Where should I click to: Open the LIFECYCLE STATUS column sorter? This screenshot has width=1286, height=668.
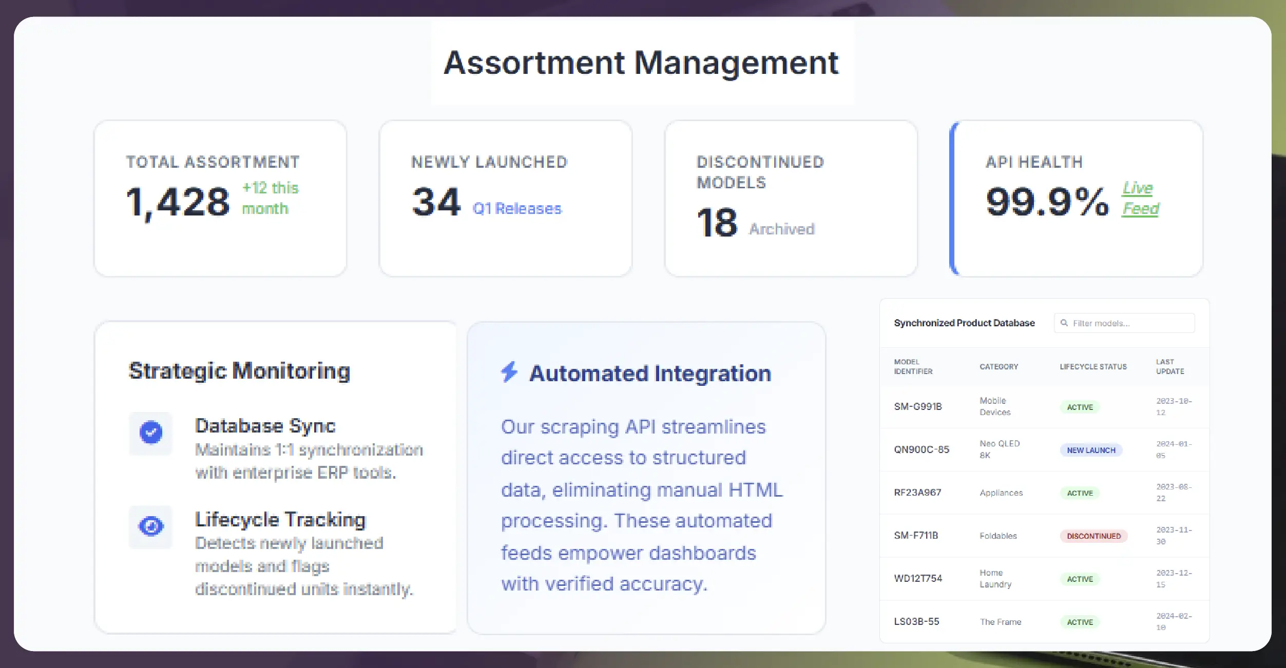[x=1092, y=366]
